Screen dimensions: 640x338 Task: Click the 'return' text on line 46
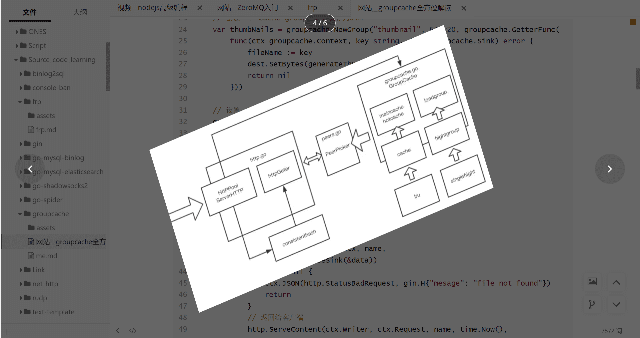pos(278,294)
